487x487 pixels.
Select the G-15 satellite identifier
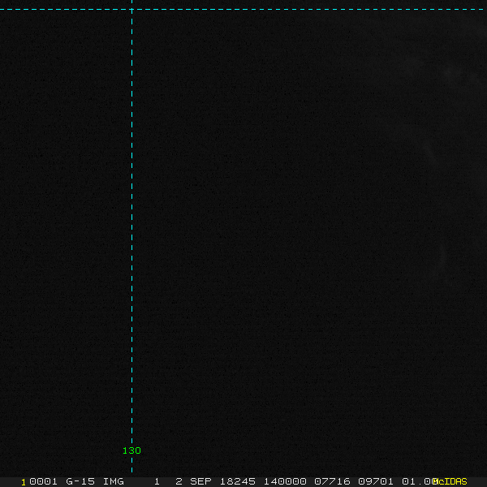click(x=80, y=481)
